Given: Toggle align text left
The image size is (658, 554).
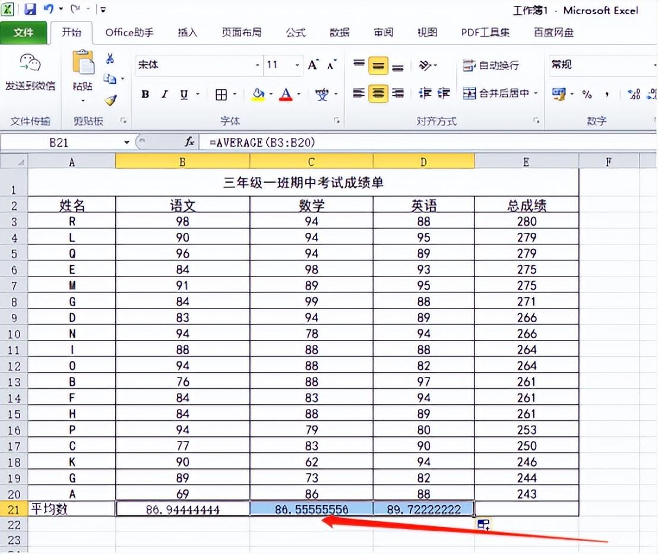Looking at the screenshot, I should click(x=359, y=93).
